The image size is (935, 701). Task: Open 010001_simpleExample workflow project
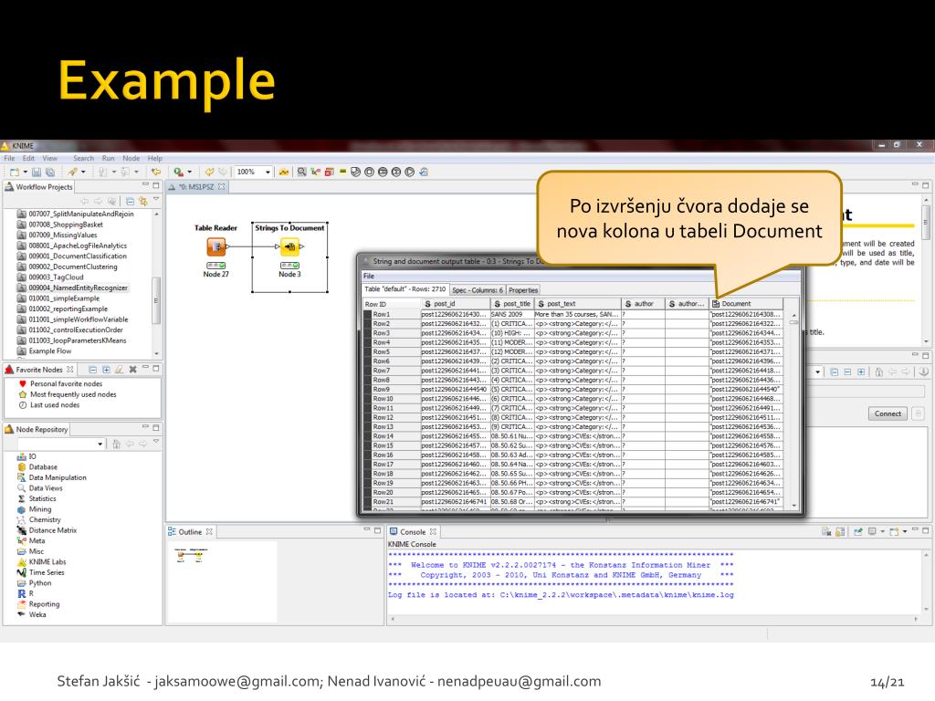(58, 298)
